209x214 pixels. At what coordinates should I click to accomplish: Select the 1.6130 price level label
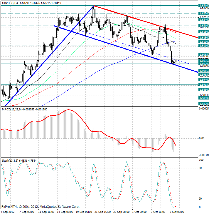tap(203, 42)
